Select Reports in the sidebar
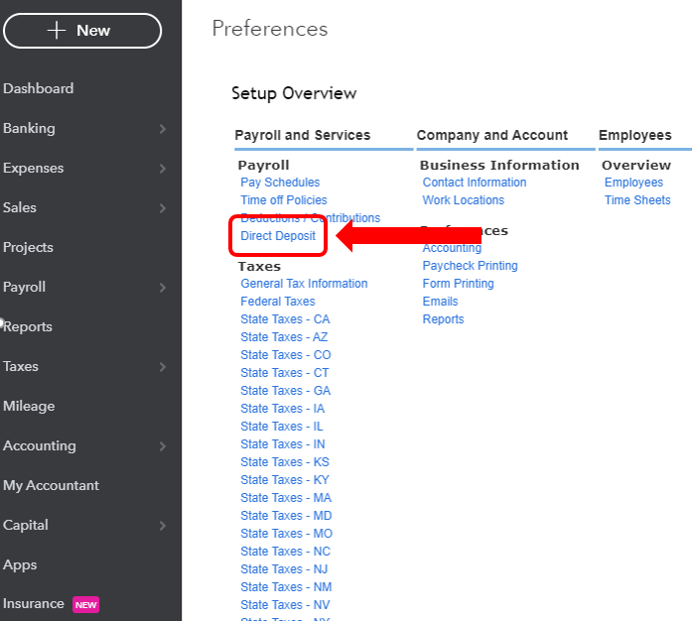This screenshot has height=621, width=692. click(x=28, y=326)
